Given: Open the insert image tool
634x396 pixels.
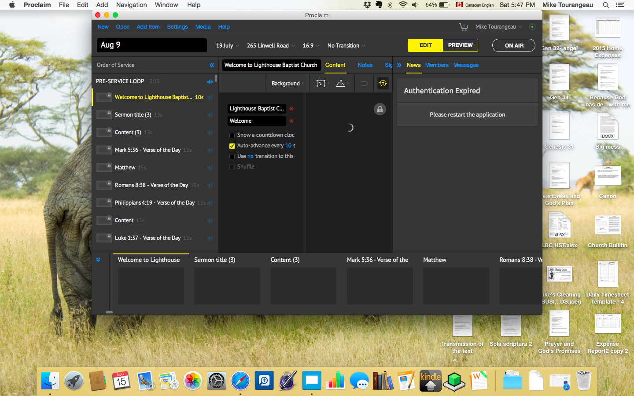Looking at the screenshot, I should coord(340,83).
